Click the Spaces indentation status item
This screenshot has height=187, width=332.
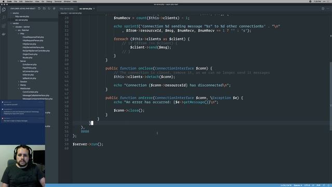[298, 185]
